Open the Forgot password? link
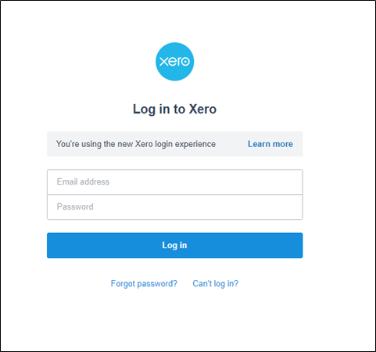This screenshot has width=376, height=352. pyautogui.click(x=144, y=283)
